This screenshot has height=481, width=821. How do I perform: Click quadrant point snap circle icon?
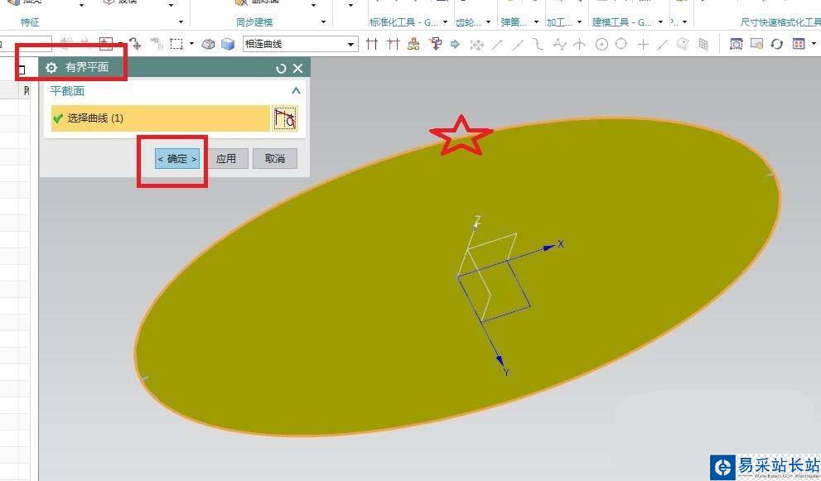621,44
